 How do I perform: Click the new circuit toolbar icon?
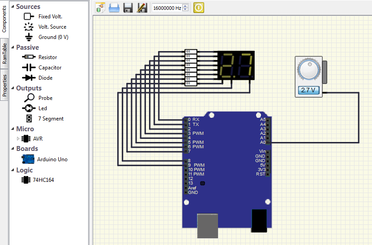[x=100, y=8]
